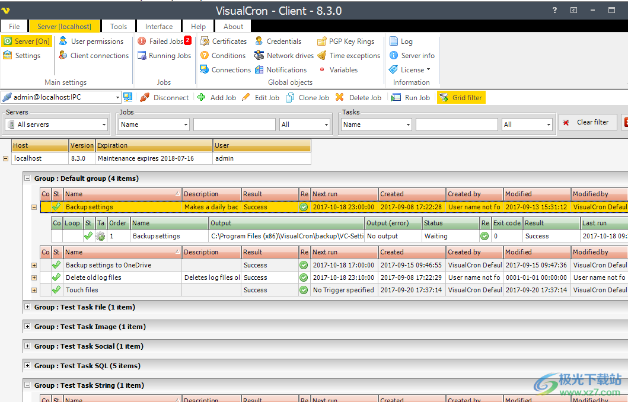Open the Failed Jobs icon
Screen dimensions: 628x402
pos(141,41)
